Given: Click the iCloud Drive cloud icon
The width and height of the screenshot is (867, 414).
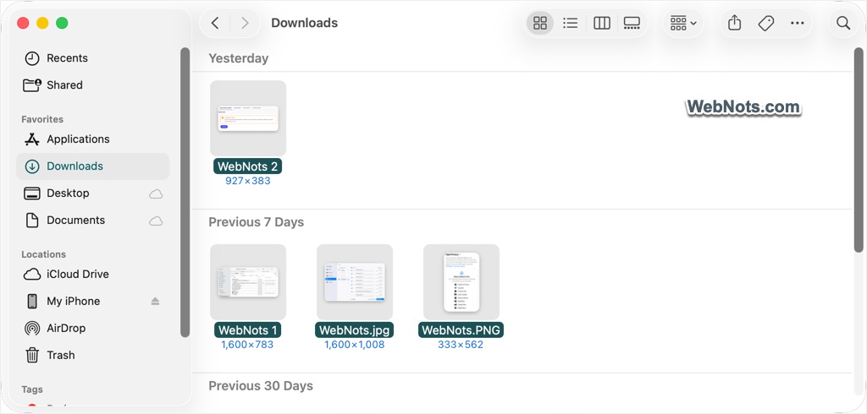Looking at the screenshot, I should coord(32,275).
